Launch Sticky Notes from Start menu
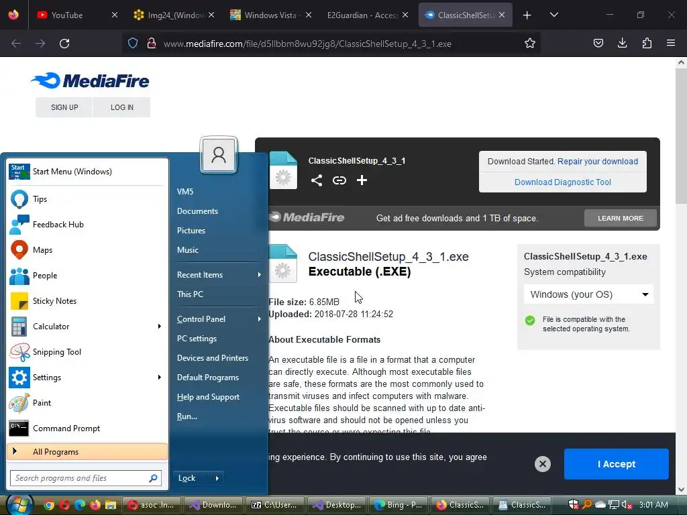687x515 pixels. [x=87, y=301]
